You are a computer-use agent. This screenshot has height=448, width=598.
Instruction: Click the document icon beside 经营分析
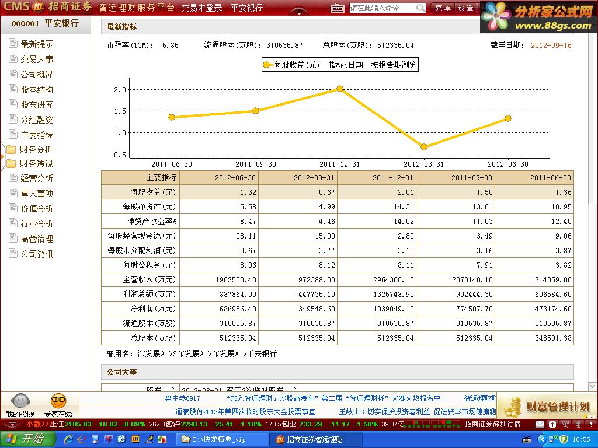[13, 177]
